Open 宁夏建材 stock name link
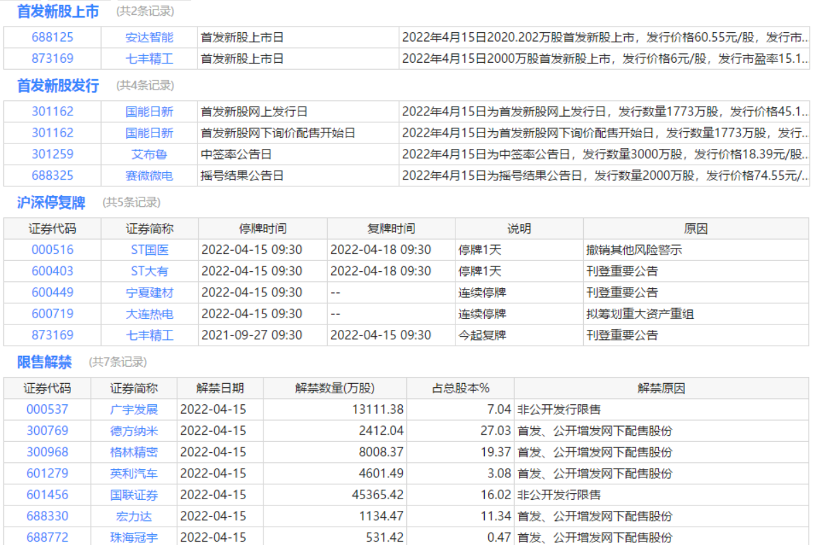 click(150, 293)
